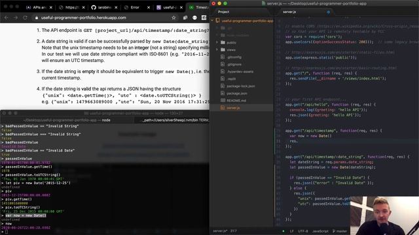Expand the .git folder in tree
The height and width of the screenshot is (235, 419).
point(217,27)
